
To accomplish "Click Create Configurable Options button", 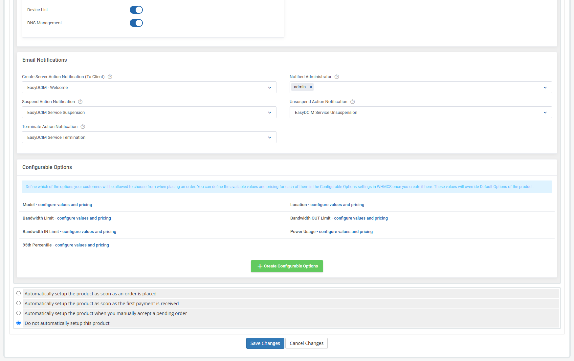I will pos(287,266).
